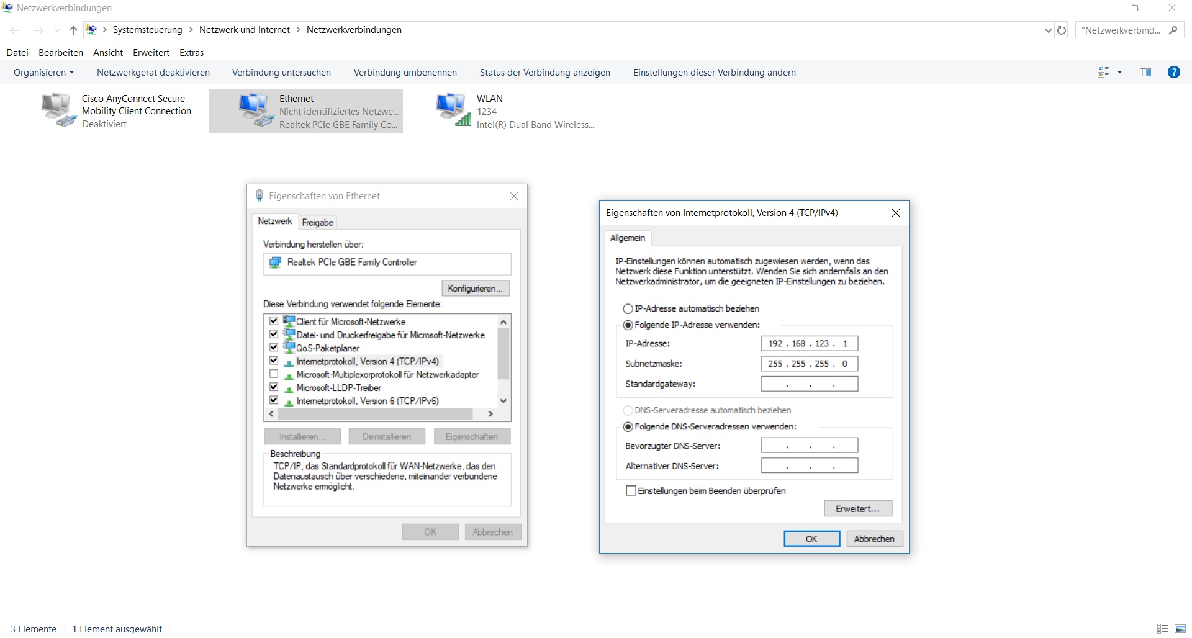This screenshot has height=638, width=1192.
Task: Click Verbindung untersuchen
Action: (x=281, y=73)
